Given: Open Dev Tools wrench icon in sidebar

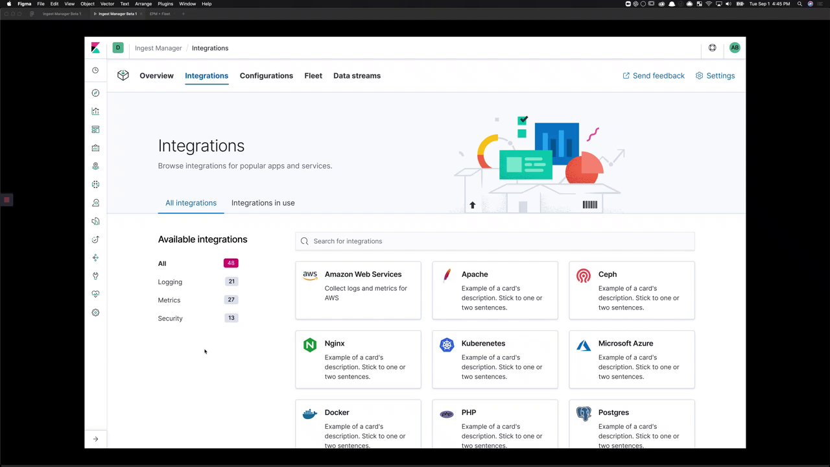Looking at the screenshot, I should click(95, 276).
